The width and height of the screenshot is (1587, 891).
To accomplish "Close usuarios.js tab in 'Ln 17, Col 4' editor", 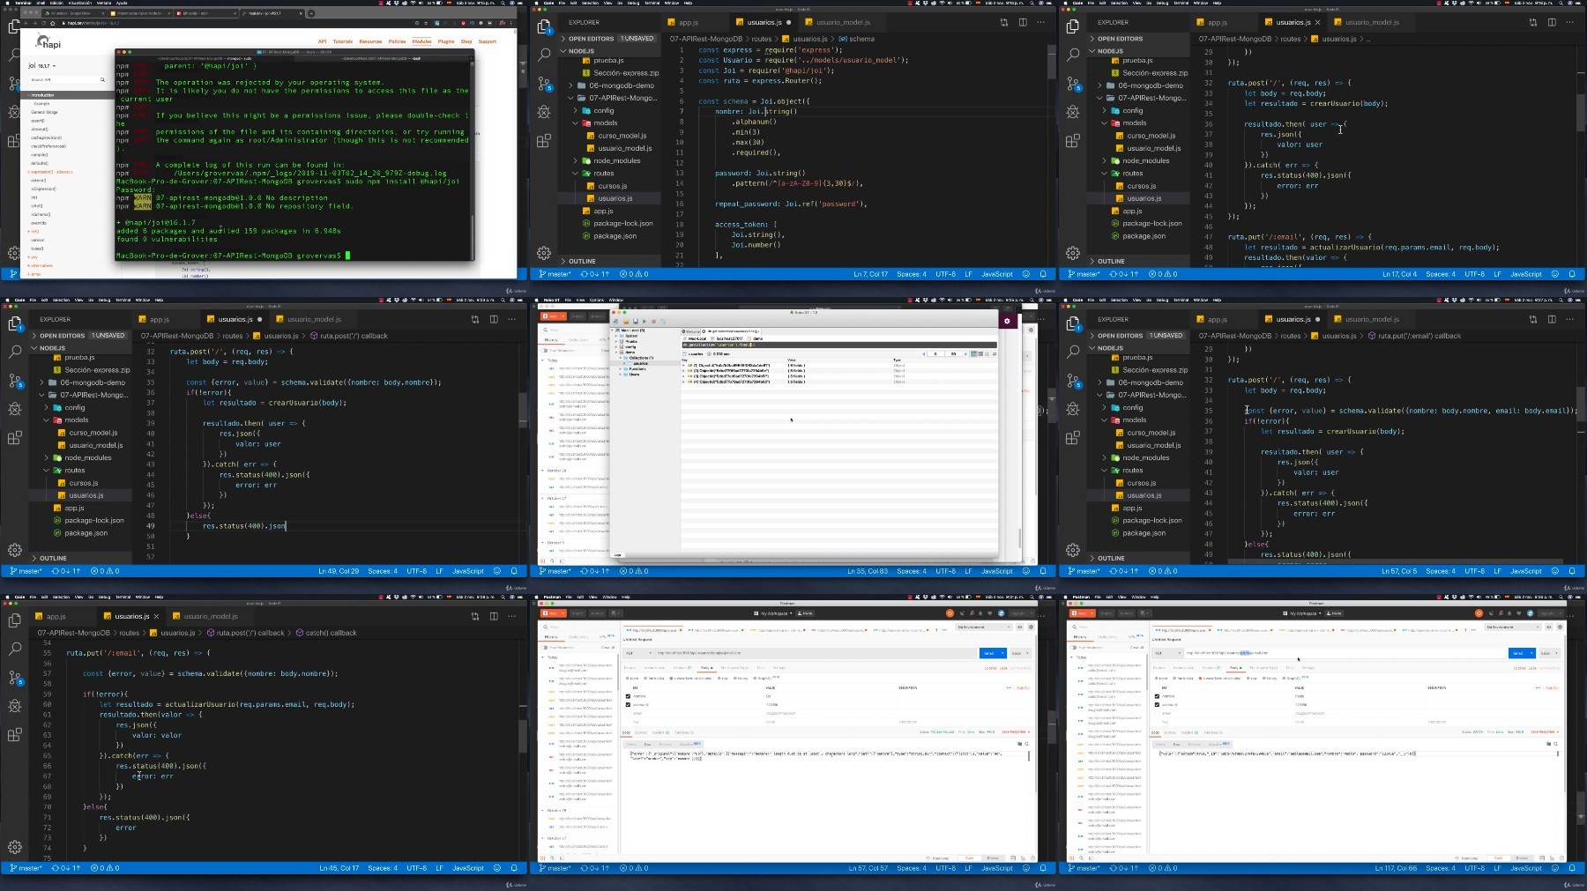I will coord(1318,22).
